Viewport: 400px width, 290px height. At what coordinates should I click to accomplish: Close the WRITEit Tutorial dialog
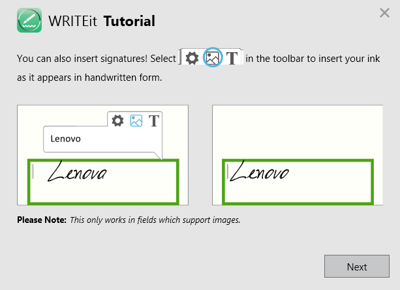coord(384,12)
